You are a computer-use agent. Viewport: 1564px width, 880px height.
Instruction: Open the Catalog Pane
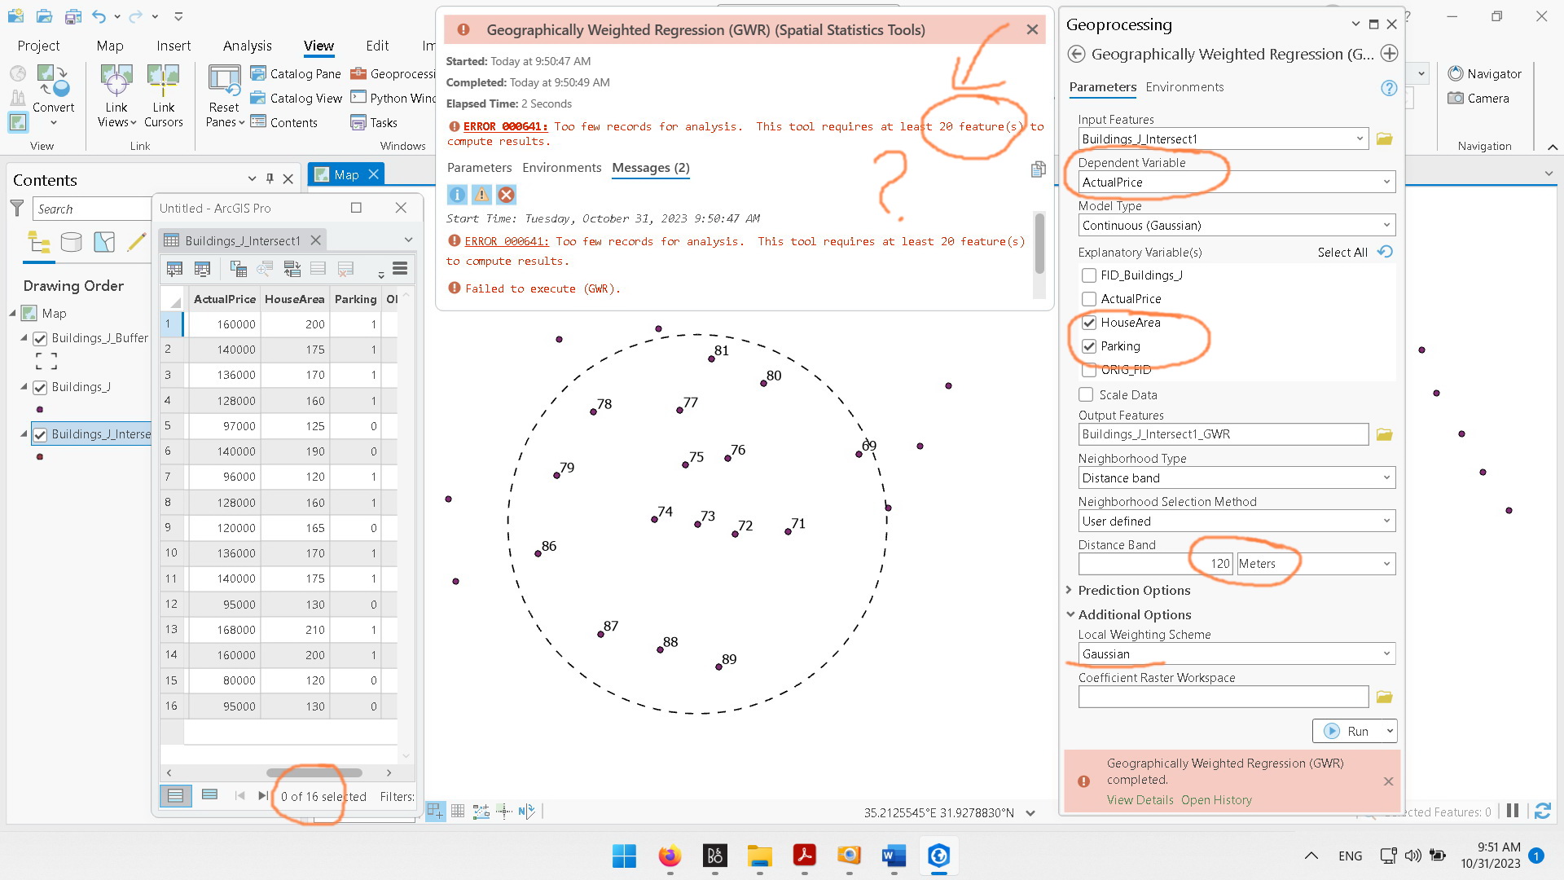pyautogui.click(x=296, y=73)
